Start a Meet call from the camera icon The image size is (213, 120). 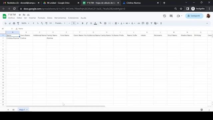pos(178,16)
